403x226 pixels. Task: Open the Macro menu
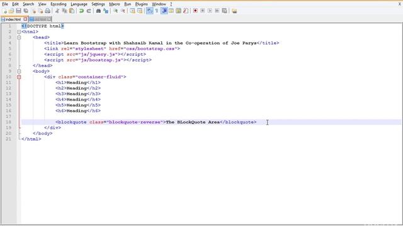115,4
